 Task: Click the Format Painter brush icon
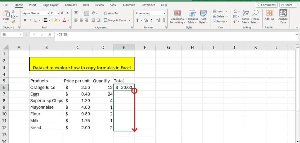pos(13,22)
